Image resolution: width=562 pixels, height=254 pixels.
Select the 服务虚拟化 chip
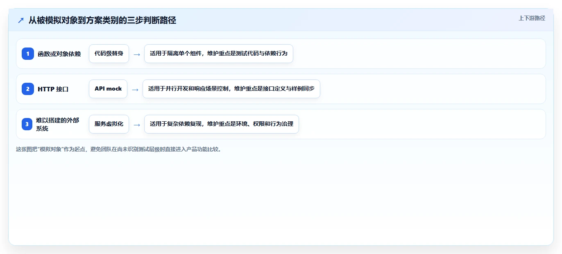[x=109, y=124]
